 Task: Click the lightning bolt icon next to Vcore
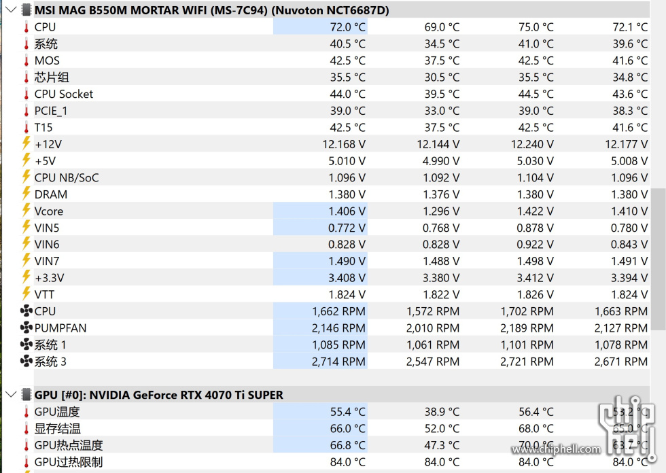(x=27, y=210)
